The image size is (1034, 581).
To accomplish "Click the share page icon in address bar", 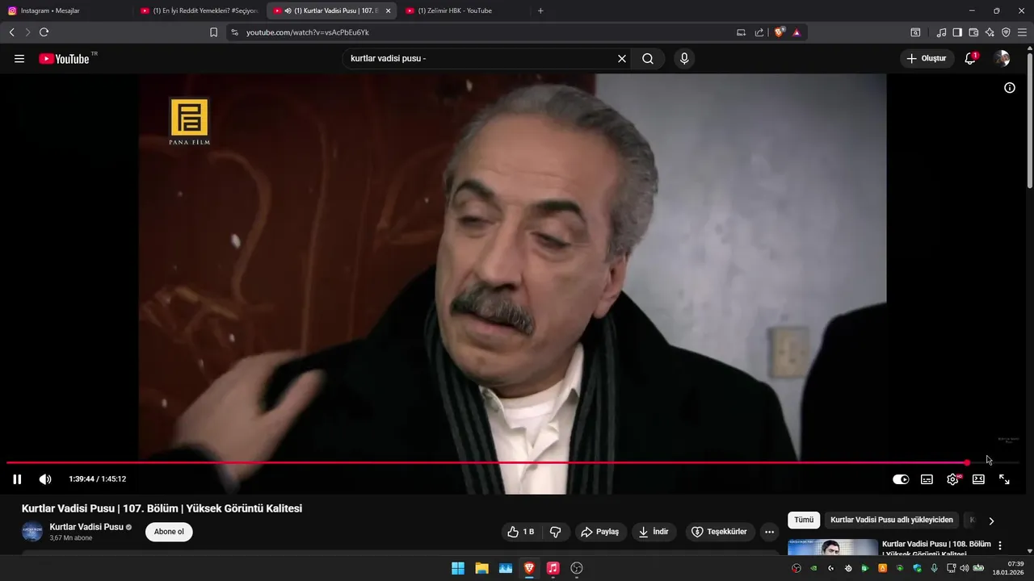I will (759, 32).
